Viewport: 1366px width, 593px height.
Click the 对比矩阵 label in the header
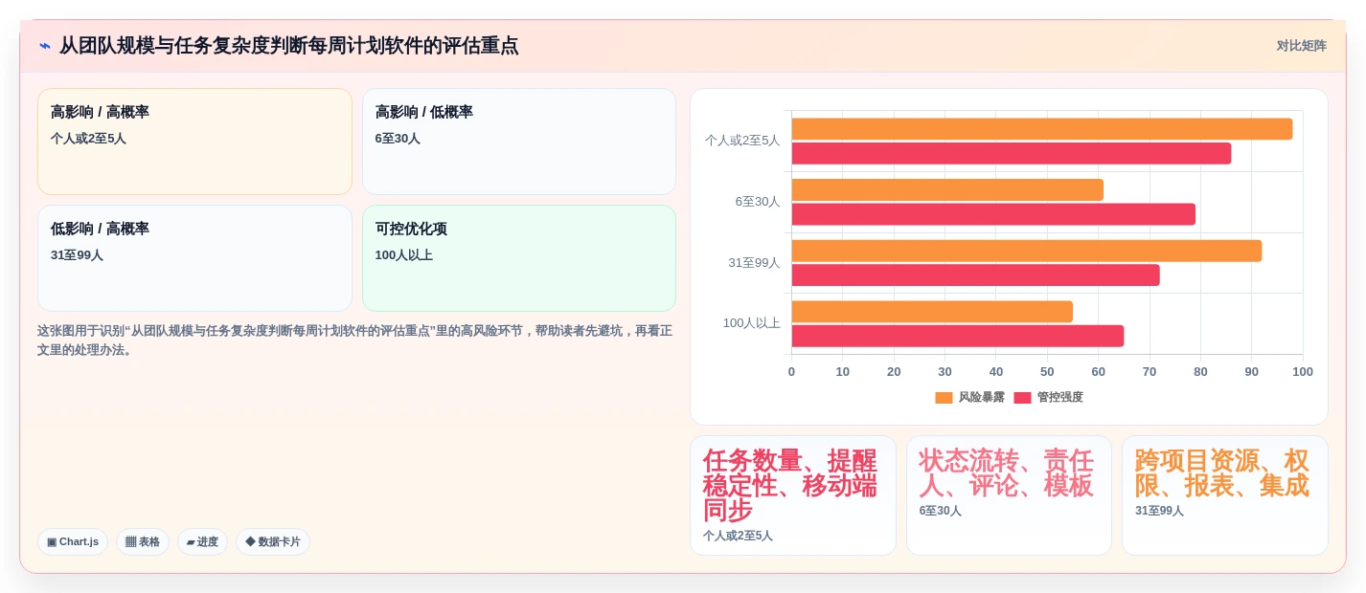click(1301, 46)
